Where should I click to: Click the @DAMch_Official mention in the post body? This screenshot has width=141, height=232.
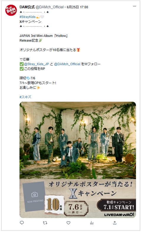coord(67,64)
